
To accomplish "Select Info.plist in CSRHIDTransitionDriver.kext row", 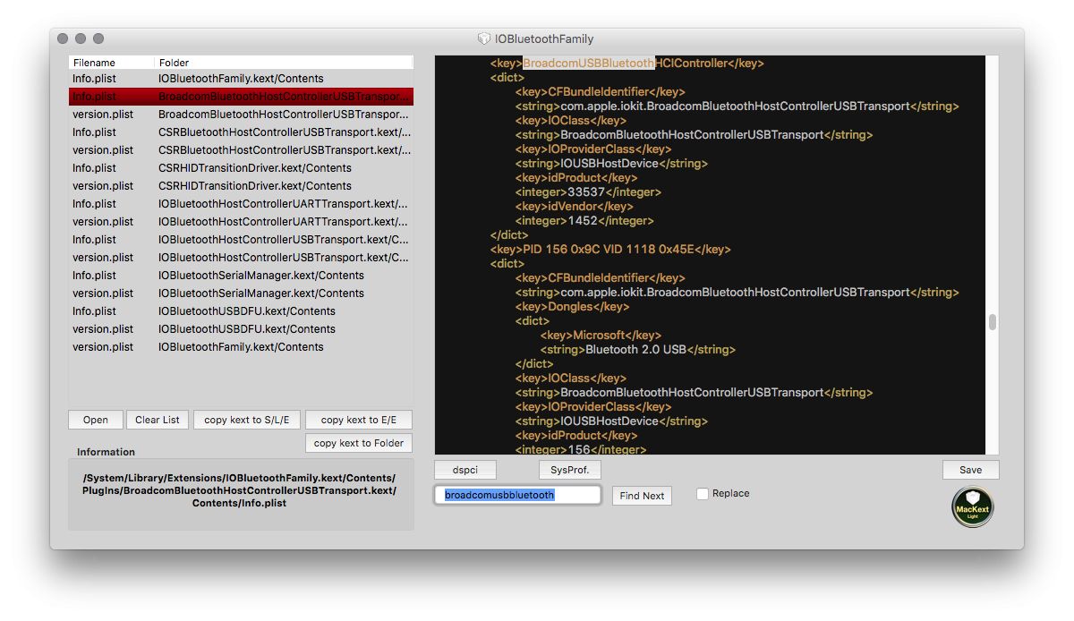I will 240,168.
